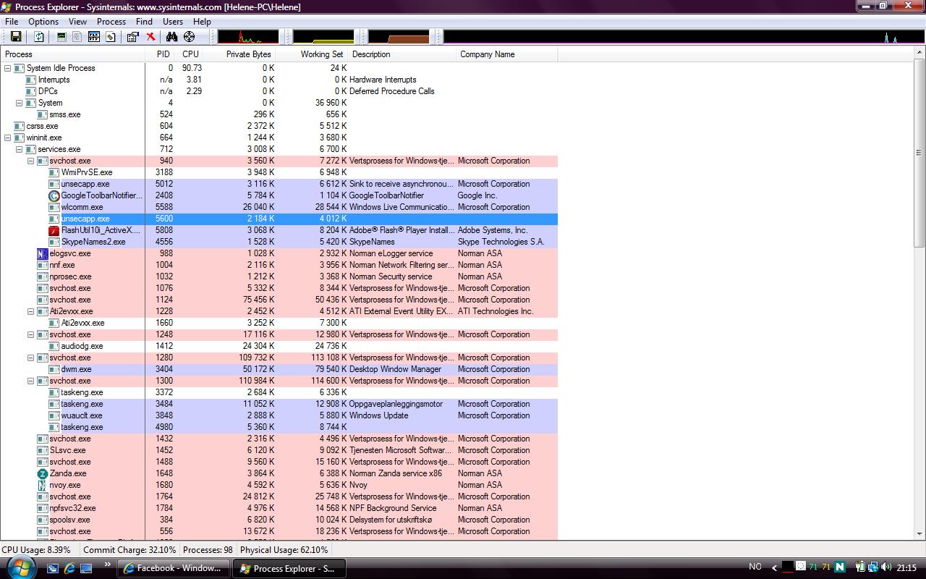926x579 pixels.
Task: Click the network tray icon
Action: pos(873,567)
